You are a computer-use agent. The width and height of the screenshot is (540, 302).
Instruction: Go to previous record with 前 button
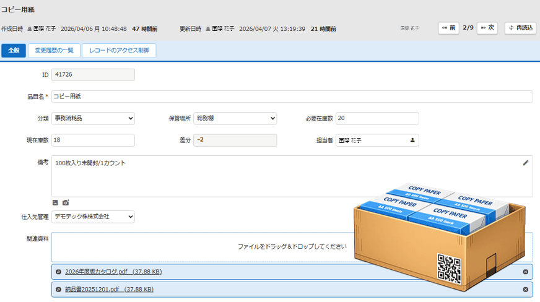[x=449, y=28]
